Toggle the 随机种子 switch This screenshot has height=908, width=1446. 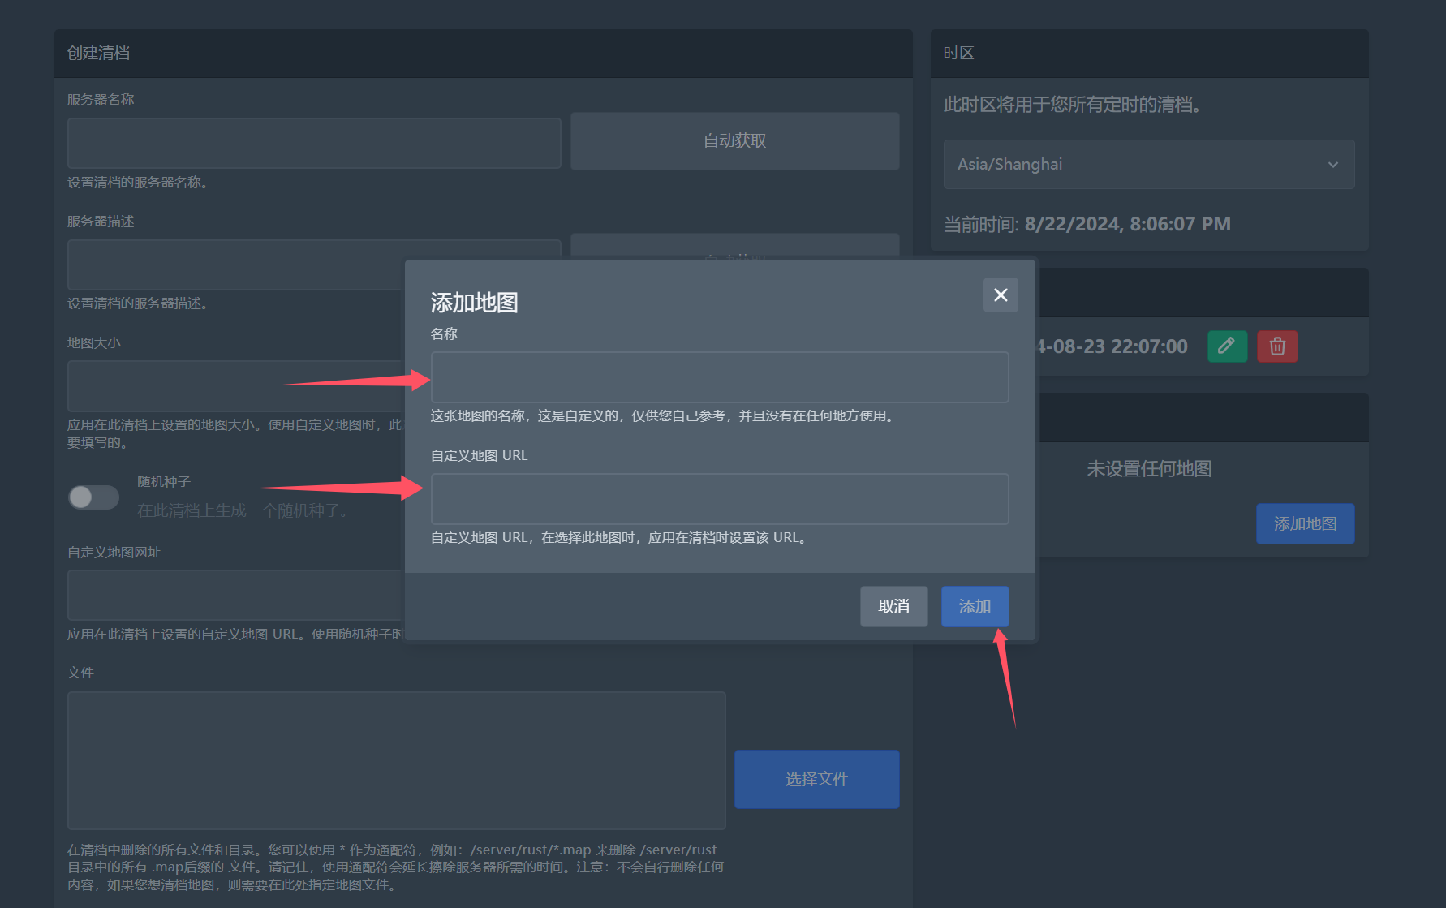point(93,497)
